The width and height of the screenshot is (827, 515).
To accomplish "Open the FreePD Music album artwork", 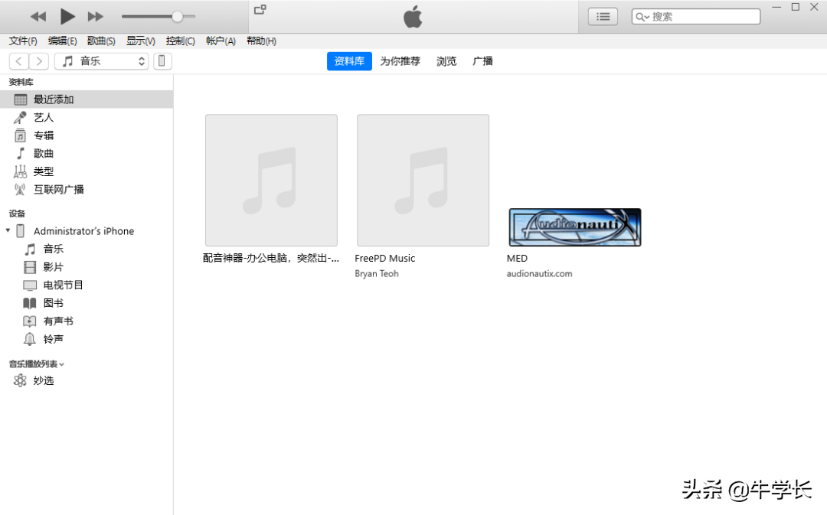I will [423, 181].
